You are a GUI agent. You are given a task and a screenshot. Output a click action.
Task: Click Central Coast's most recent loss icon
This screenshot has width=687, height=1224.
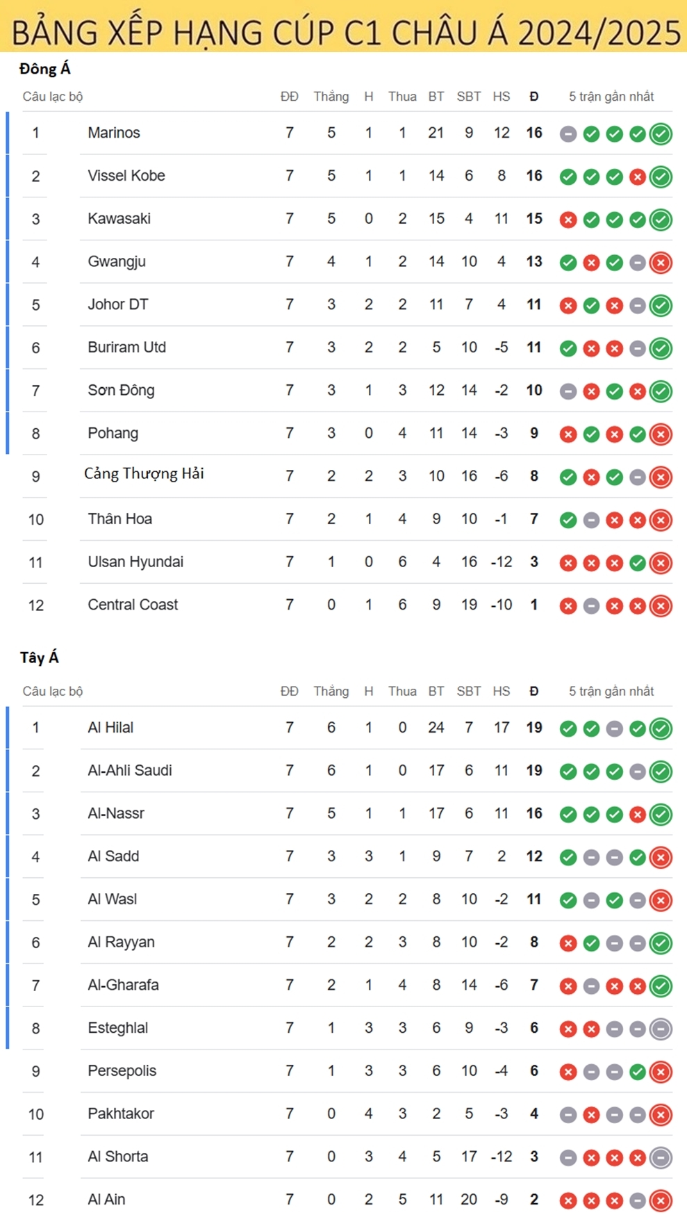coord(661,605)
